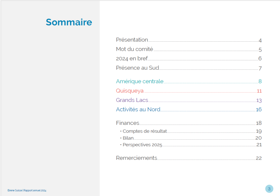Click the Sommaire heading
Screen dimensions: 280x196
[x=69, y=22]
